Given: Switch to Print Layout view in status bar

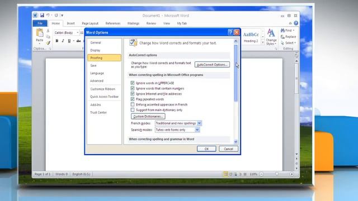Looking at the screenshot, I should pos(225,174).
